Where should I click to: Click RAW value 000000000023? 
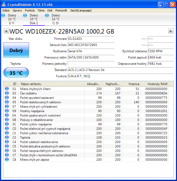point(156,138)
